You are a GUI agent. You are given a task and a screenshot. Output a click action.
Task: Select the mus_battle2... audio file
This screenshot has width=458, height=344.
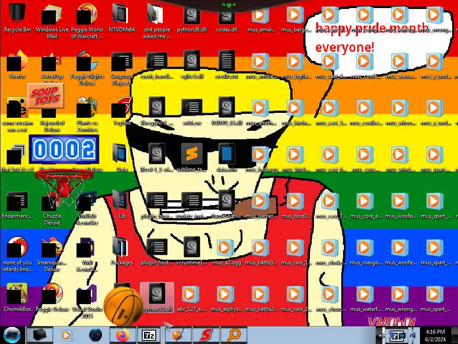click(x=261, y=297)
